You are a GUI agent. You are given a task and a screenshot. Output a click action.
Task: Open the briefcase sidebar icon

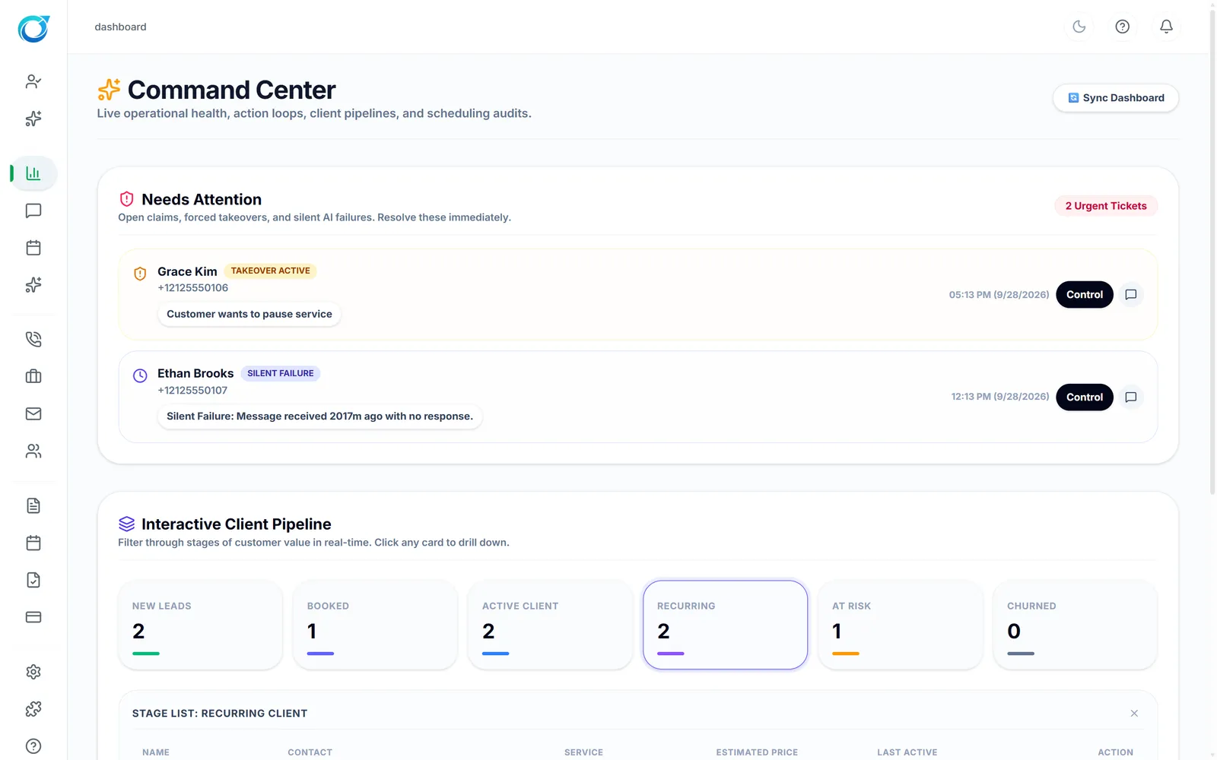coord(33,376)
